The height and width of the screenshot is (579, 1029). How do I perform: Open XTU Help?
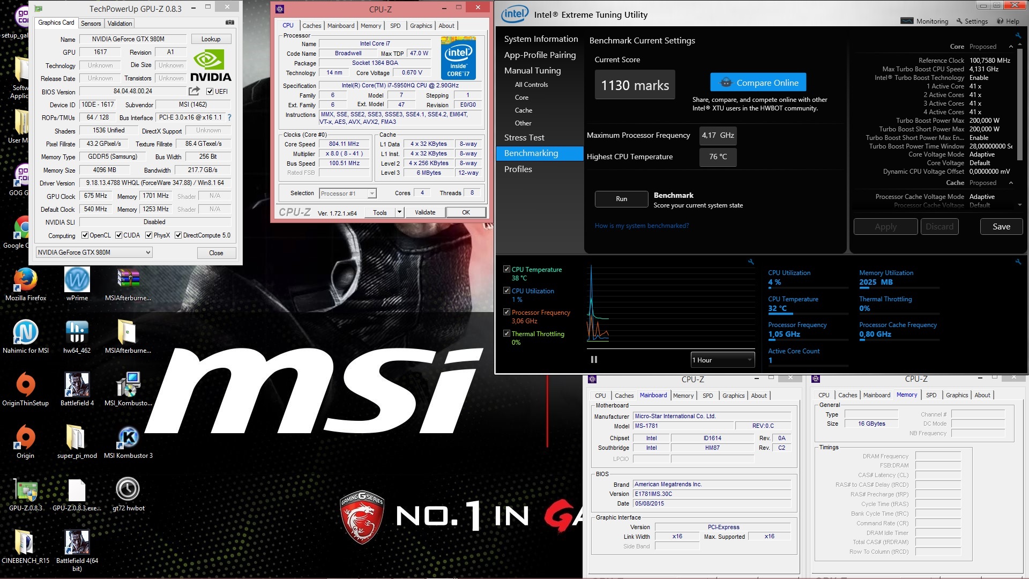coord(1008,21)
